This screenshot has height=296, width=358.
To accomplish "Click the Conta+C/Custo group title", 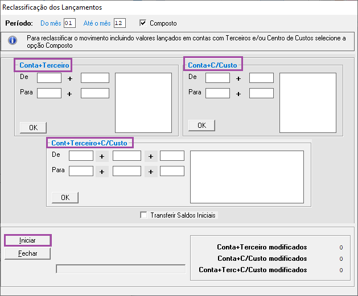I will 212,65.
